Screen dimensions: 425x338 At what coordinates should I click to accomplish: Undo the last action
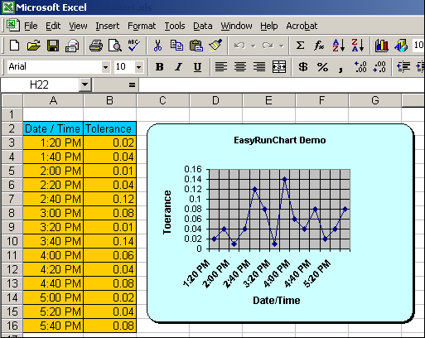(x=239, y=46)
